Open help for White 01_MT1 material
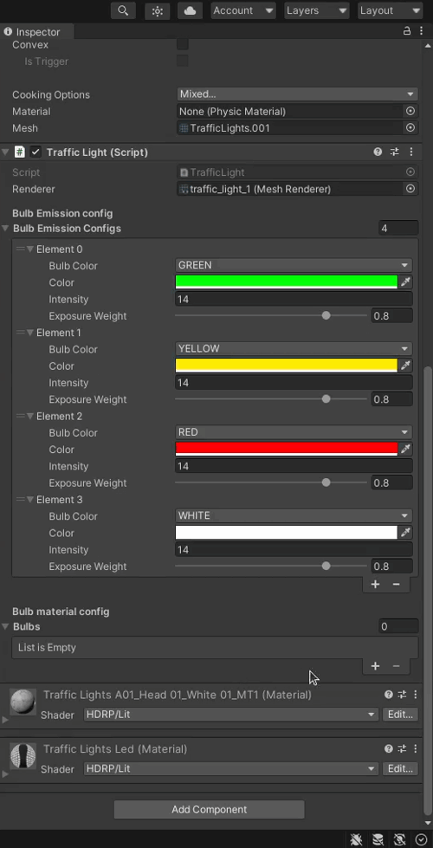Screen dimensions: 433x848 [x=388, y=695]
